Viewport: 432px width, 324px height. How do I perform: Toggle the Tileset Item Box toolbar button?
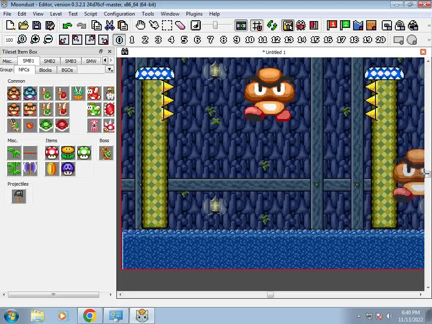tap(288, 26)
